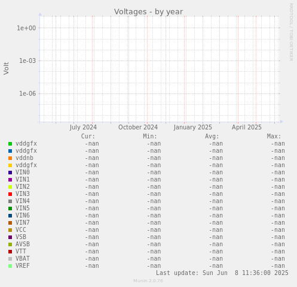Image resolution: width=297 pixels, height=287 pixels.
Task: Click the orange vddnb color swatch
Action: (10, 158)
